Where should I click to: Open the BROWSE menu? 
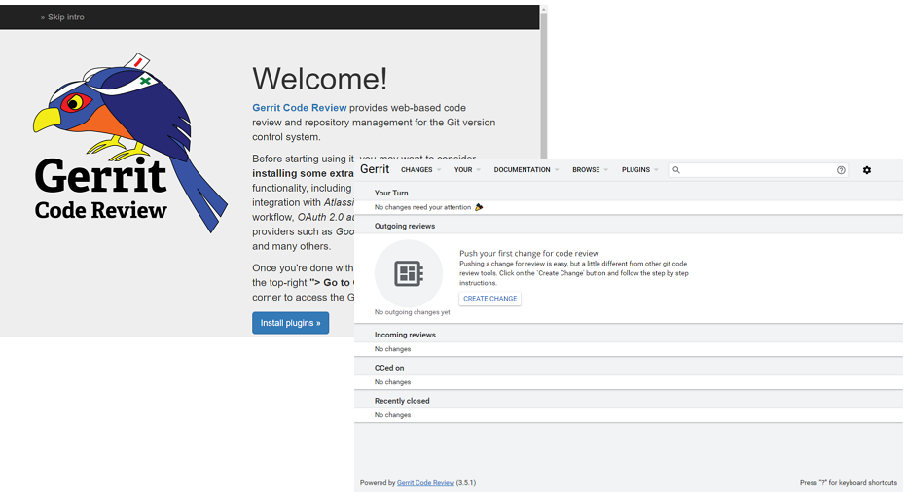coord(586,170)
